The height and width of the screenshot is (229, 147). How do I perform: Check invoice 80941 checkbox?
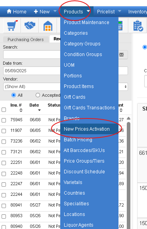point(4,206)
